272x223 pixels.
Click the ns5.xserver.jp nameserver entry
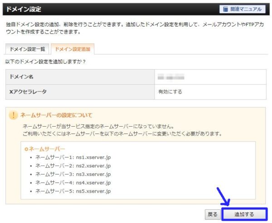click(73, 191)
